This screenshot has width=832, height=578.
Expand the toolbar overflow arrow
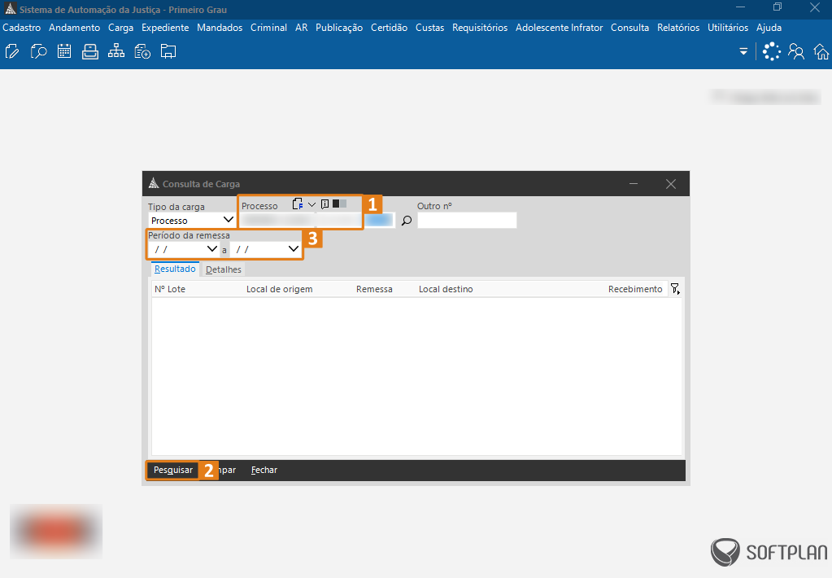click(743, 52)
